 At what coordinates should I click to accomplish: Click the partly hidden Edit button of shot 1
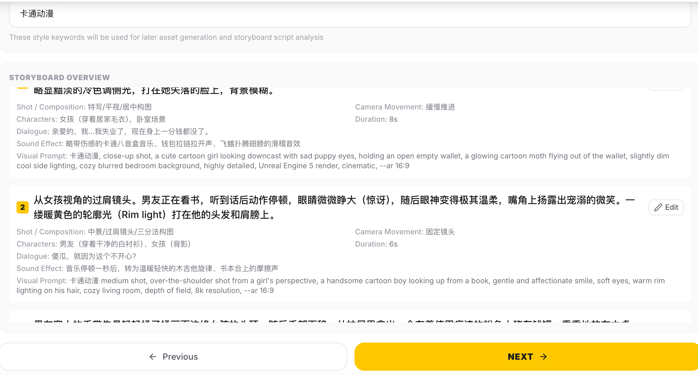tap(666, 89)
